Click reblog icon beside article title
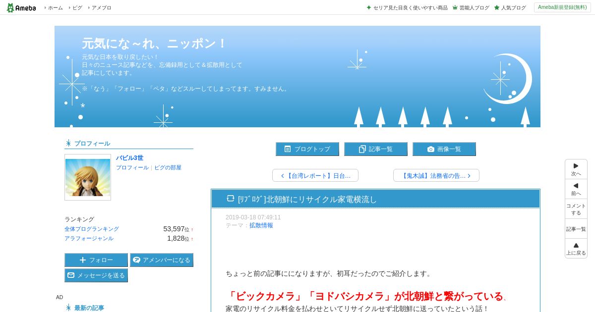The height and width of the screenshot is (312, 595). 231,198
